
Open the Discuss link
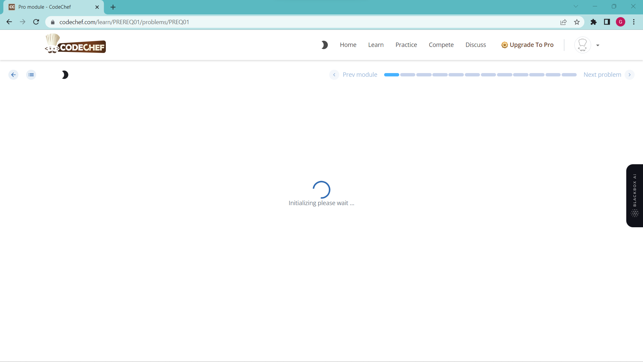pyautogui.click(x=476, y=45)
